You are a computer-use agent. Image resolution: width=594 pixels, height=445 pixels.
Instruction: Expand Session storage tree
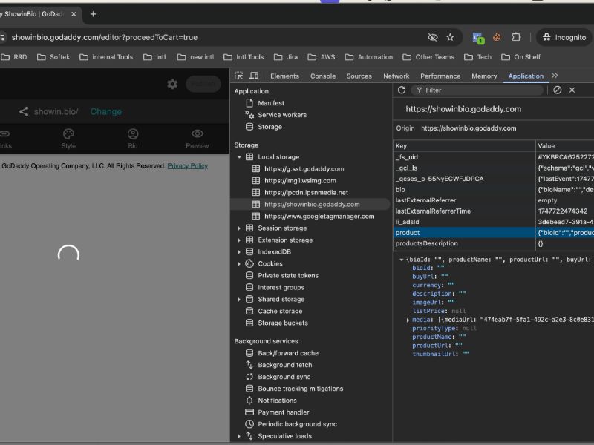coord(239,228)
